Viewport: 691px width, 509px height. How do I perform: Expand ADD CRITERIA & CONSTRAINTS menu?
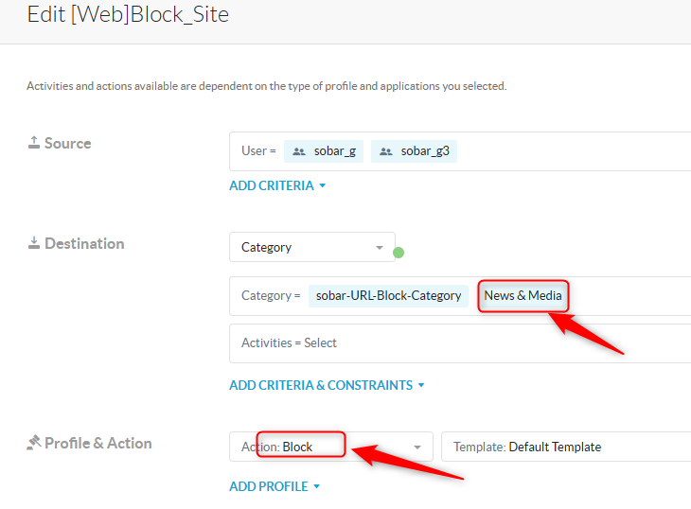click(x=327, y=385)
